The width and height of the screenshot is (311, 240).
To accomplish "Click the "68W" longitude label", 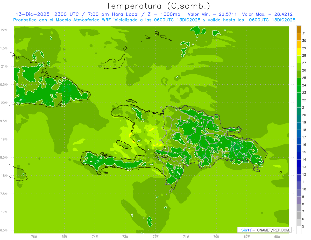I will 277,237.
